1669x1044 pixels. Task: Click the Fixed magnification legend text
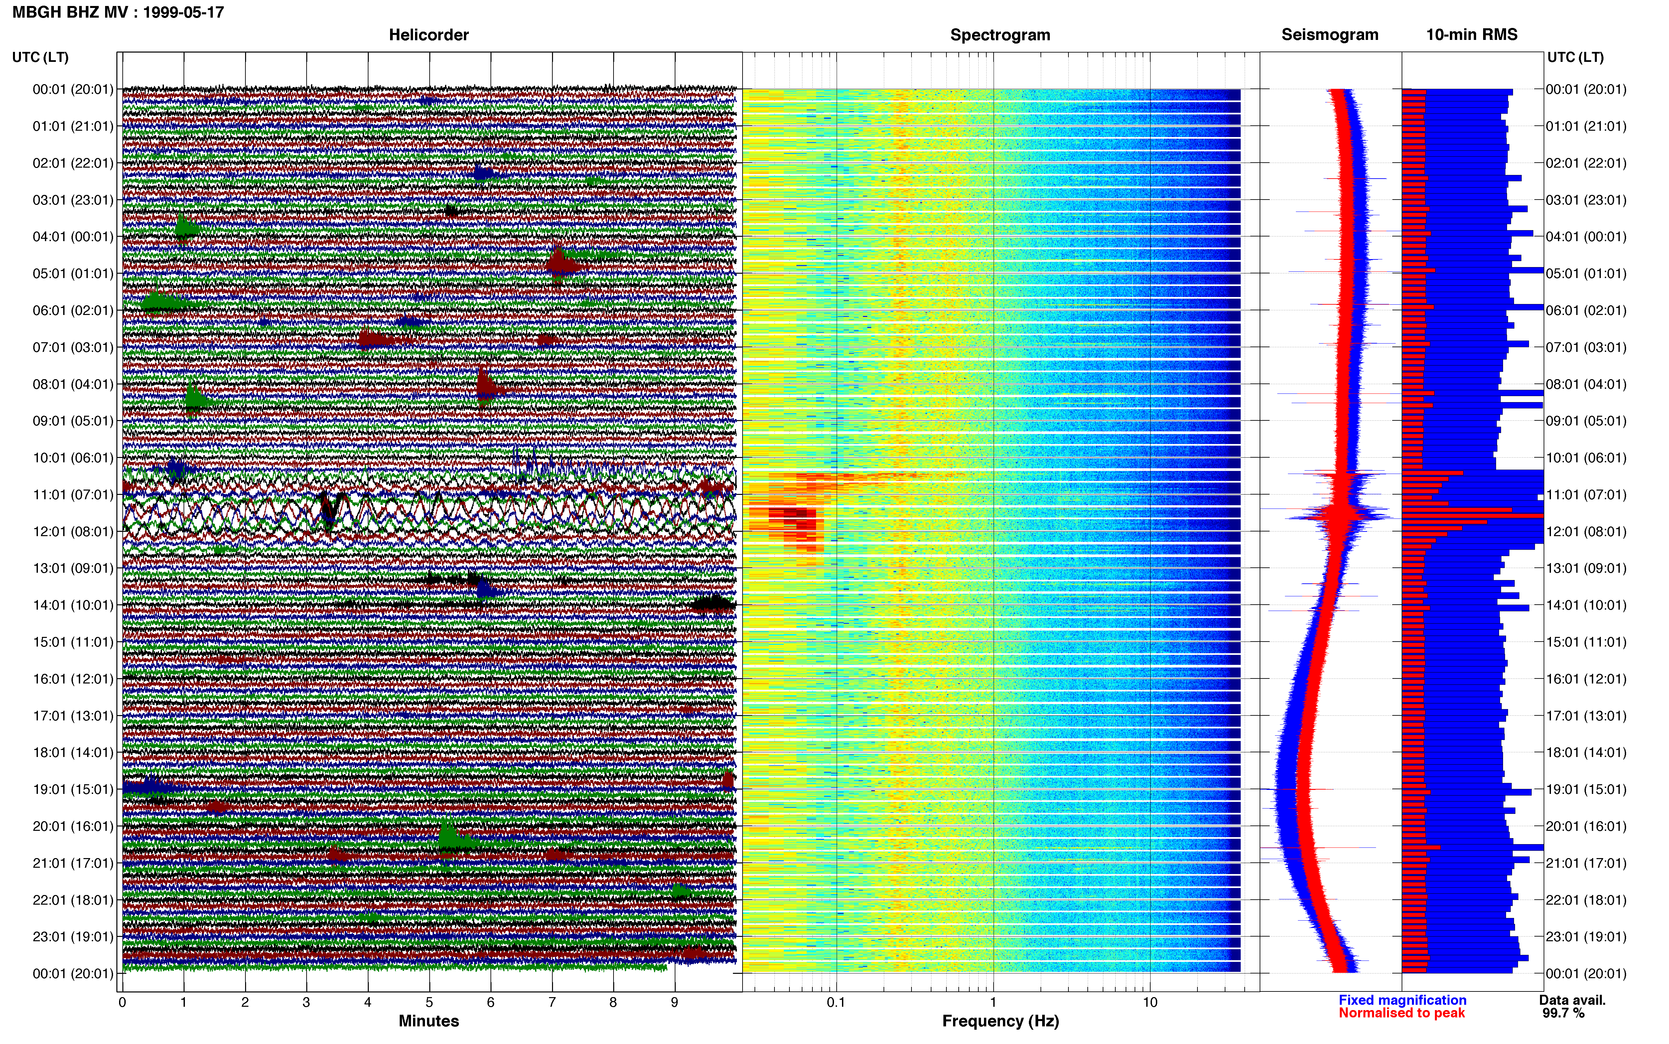(x=1402, y=1000)
